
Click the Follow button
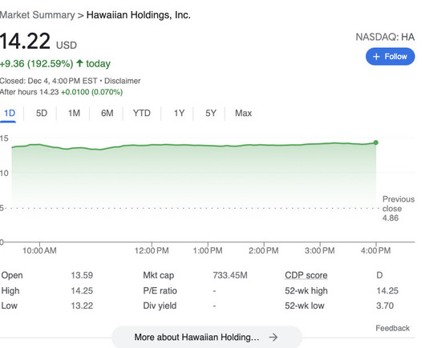(390, 57)
